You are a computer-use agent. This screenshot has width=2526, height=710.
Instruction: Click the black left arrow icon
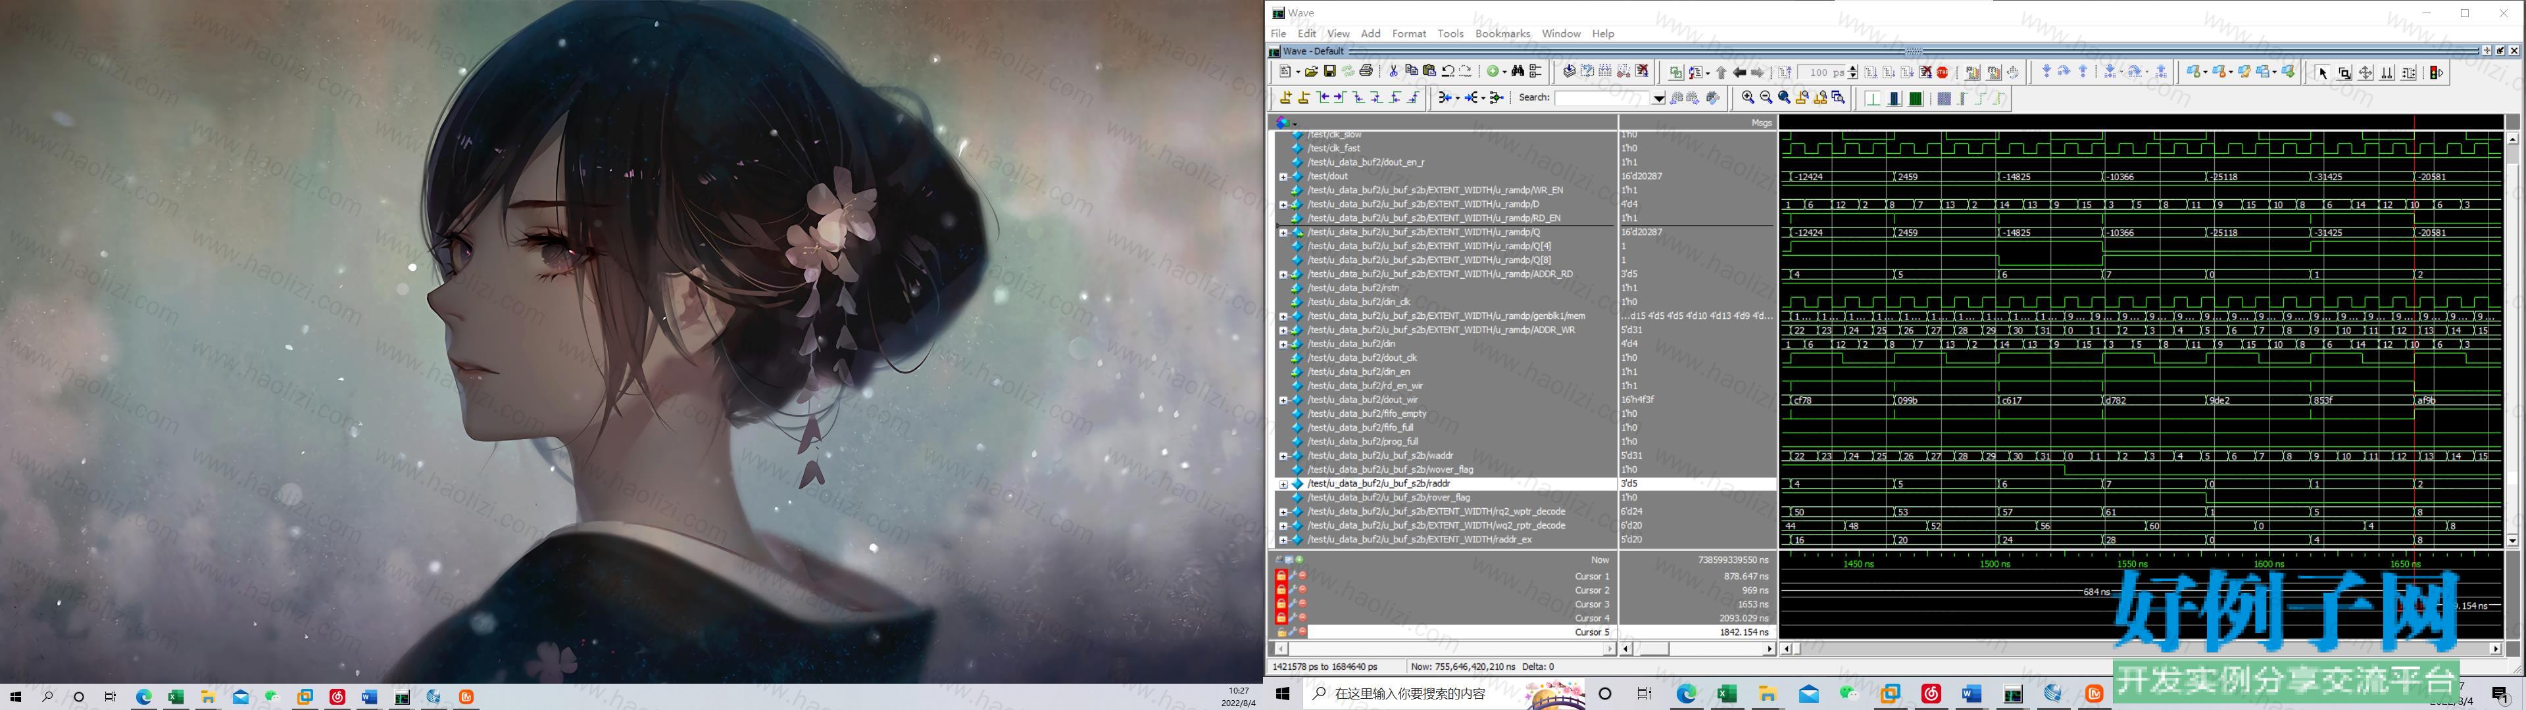(x=1739, y=72)
